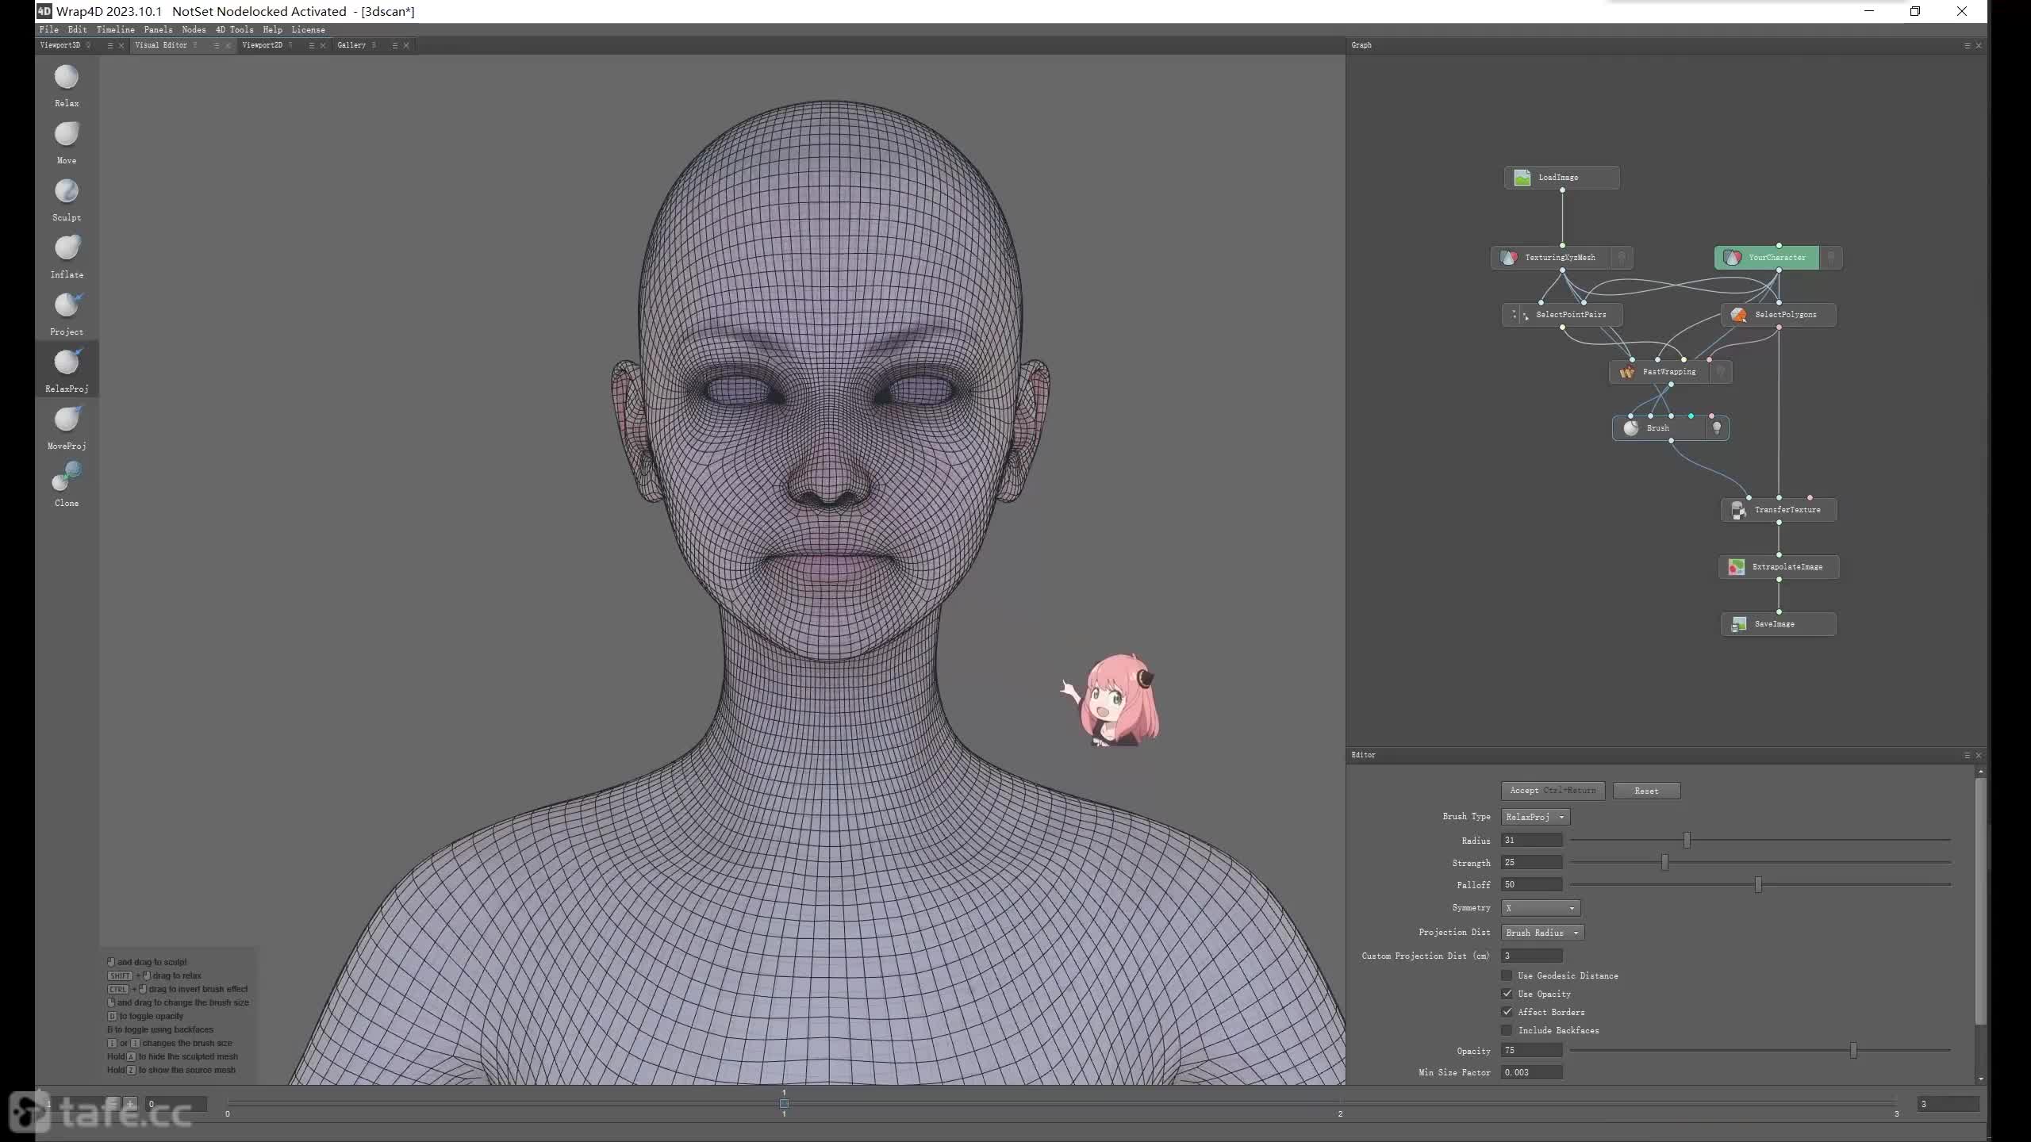The height and width of the screenshot is (1142, 2031).
Task: Toggle YourCharacter node visibility bulb
Action: point(1831,258)
